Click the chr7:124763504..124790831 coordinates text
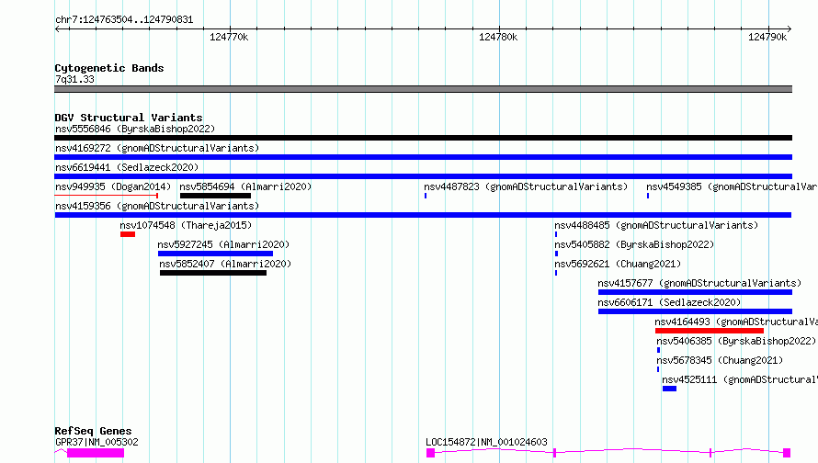 coord(124,19)
